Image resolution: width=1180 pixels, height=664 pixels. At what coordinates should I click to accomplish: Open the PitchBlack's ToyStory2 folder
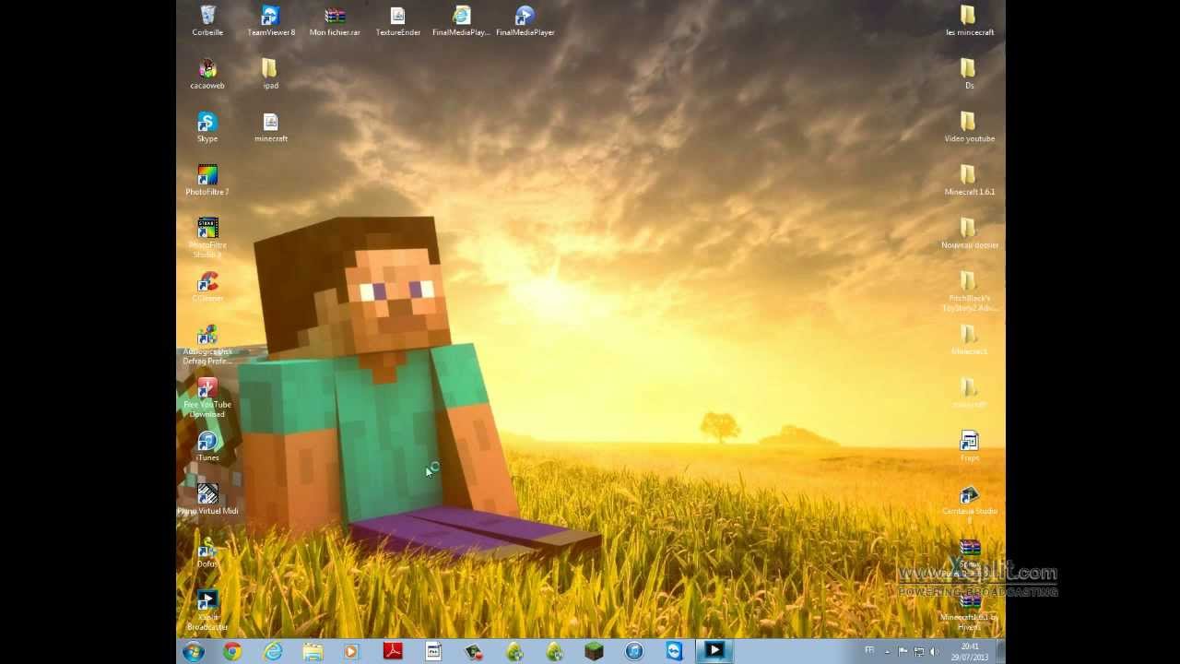(x=969, y=291)
